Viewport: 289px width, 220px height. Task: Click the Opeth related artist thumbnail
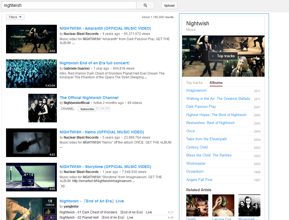pos(197,205)
